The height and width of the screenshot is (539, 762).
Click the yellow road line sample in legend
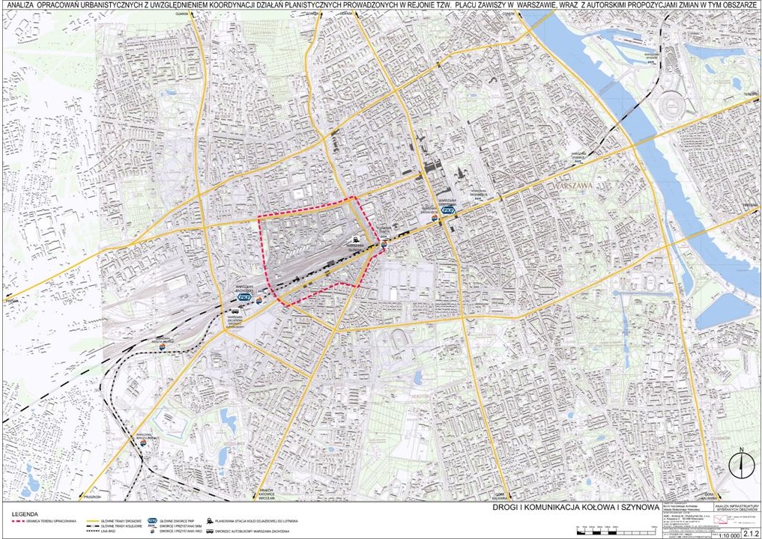click(x=94, y=521)
